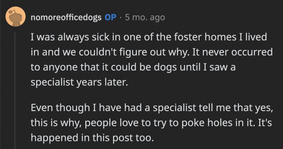Collapse the comment using the vertical thread line

click(15, 90)
